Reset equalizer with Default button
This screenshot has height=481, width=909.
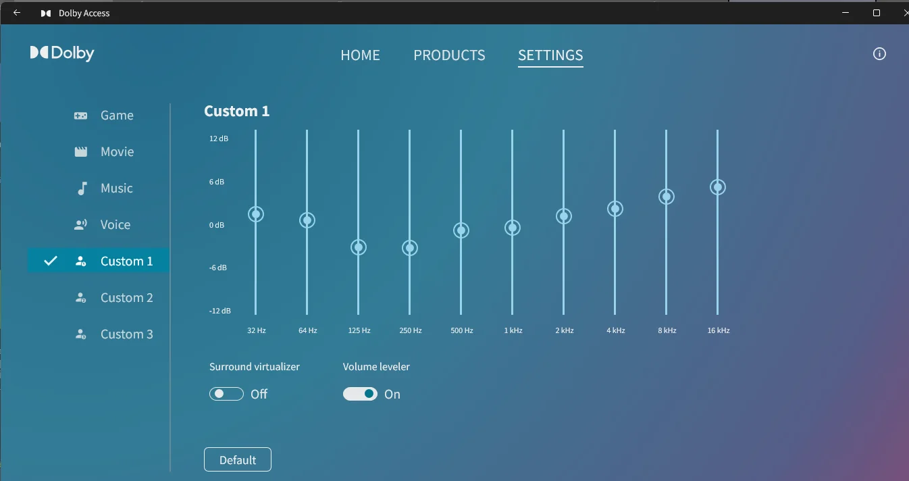point(238,459)
